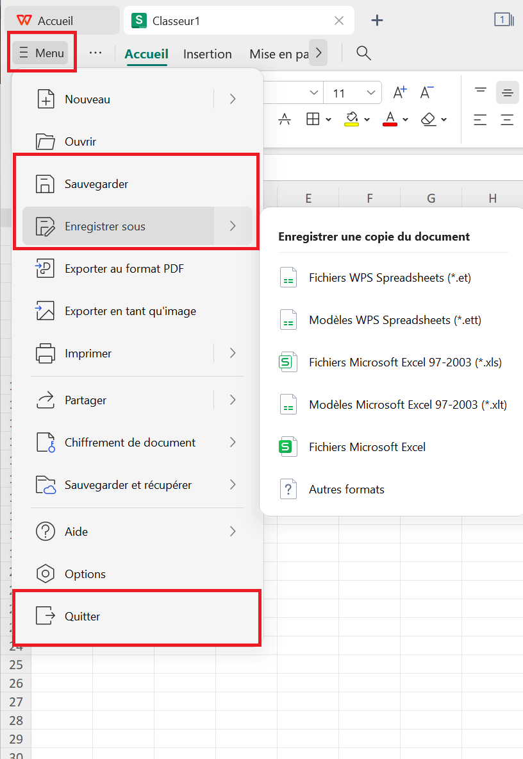Align text left icon
The width and height of the screenshot is (523, 759).
pyautogui.click(x=480, y=119)
